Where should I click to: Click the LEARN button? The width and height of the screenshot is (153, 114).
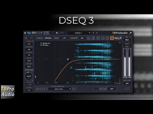tap(103, 89)
